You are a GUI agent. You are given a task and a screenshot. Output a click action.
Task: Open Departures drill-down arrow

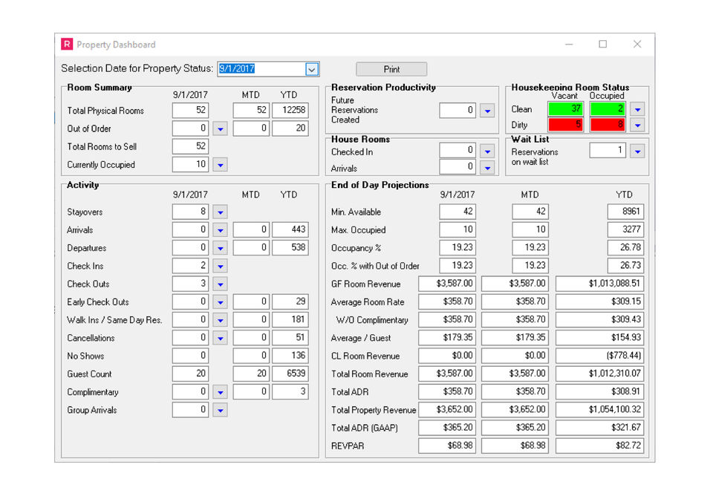tap(220, 248)
